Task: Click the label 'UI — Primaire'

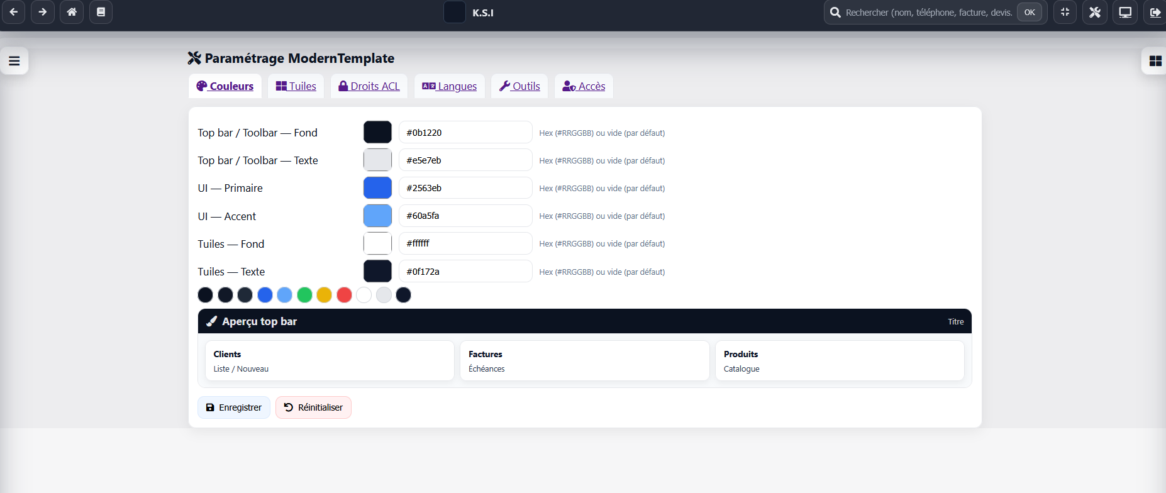Action: pos(230,188)
